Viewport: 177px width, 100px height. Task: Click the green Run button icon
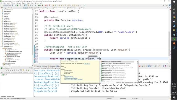pos(39,5)
